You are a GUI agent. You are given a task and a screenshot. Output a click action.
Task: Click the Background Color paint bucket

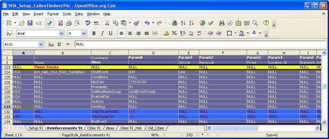[x=242, y=34]
